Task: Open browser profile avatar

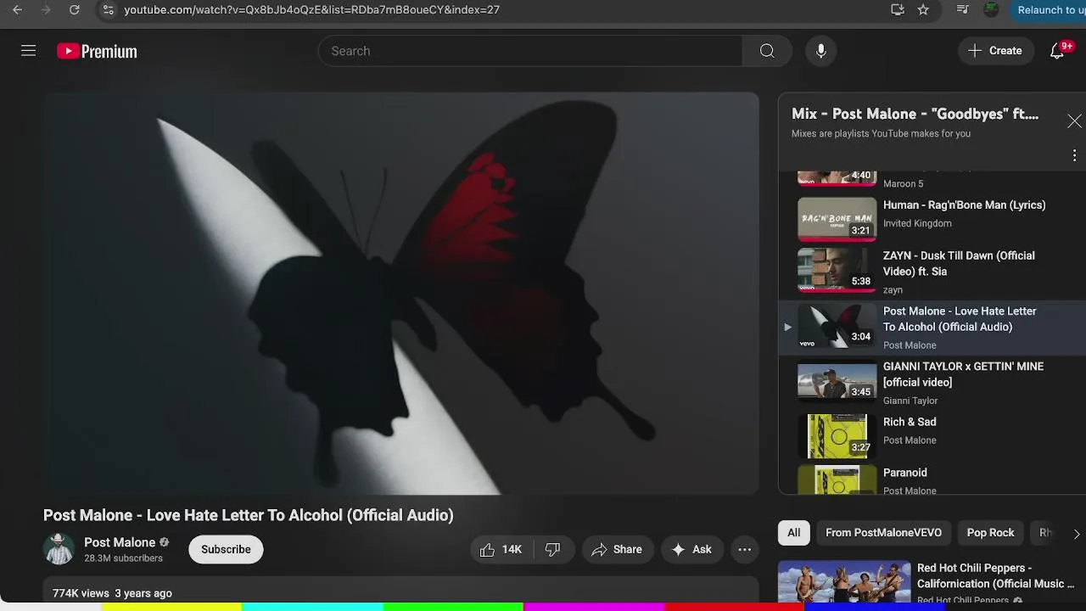Action: pos(991,10)
